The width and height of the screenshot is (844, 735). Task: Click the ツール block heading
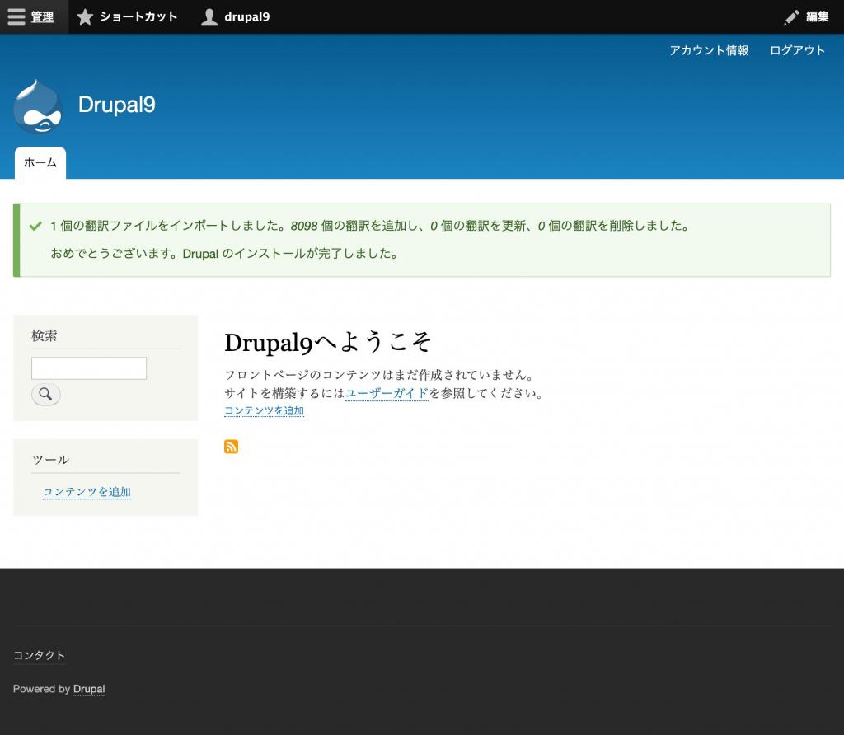click(50, 460)
